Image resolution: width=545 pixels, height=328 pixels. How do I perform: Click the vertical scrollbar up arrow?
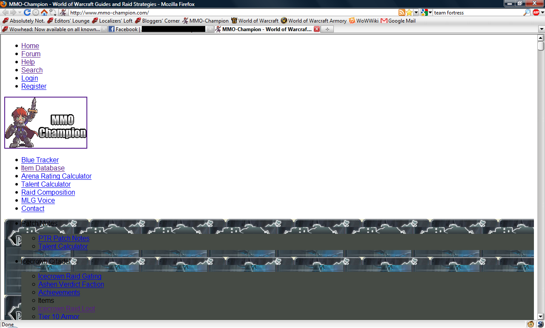(x=541, y=37)
